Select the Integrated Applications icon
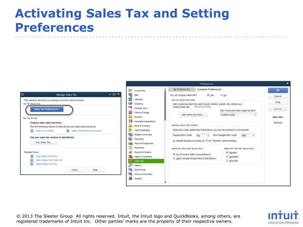303x227 pixels. pos(130,121)
